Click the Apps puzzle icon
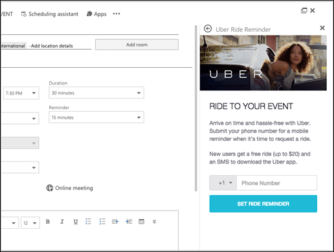The height and width of the screenshot is (252, 334). pyautogui.click(x=89, y=14)
